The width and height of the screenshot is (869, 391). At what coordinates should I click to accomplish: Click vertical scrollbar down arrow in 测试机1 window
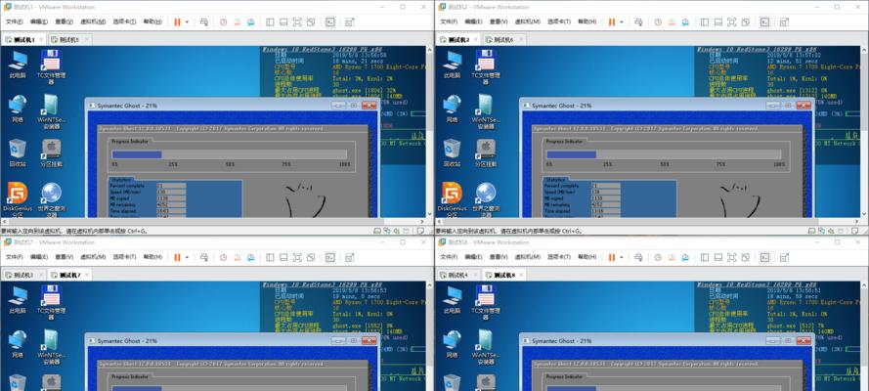click(429, 214)
